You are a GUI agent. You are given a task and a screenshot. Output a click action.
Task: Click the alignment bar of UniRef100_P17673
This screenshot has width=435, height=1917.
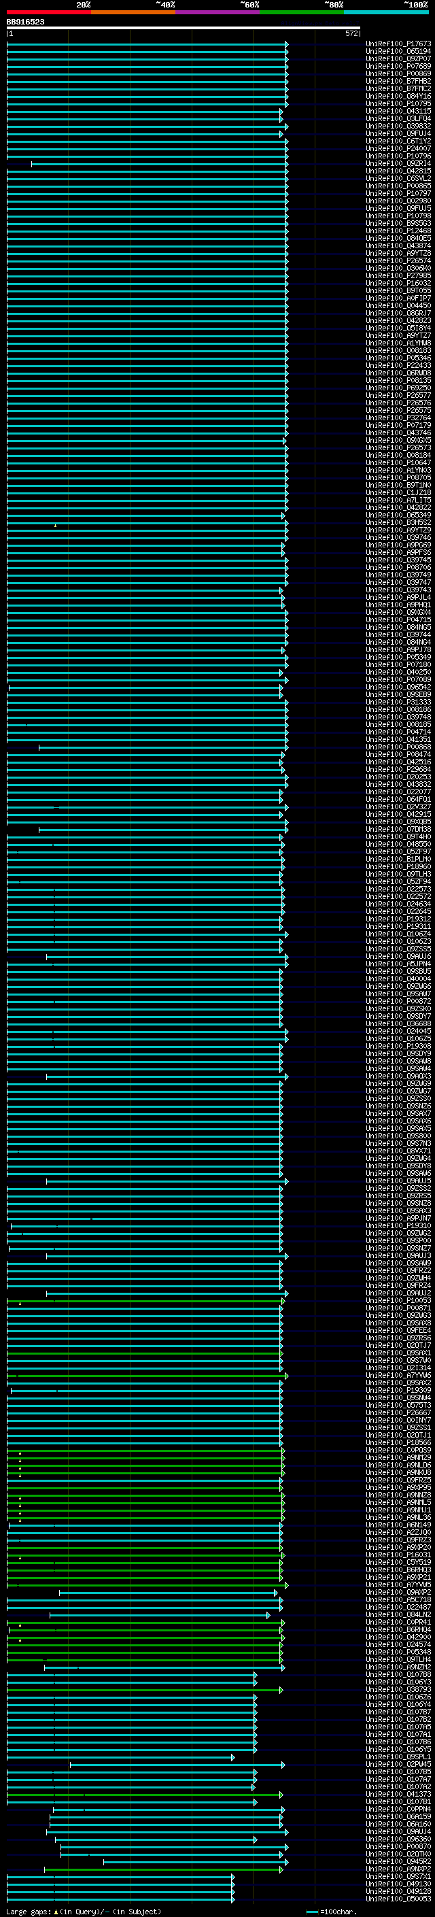click(x=147, y=44)
